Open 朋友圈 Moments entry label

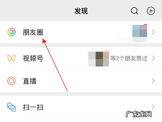coord(33,32)
